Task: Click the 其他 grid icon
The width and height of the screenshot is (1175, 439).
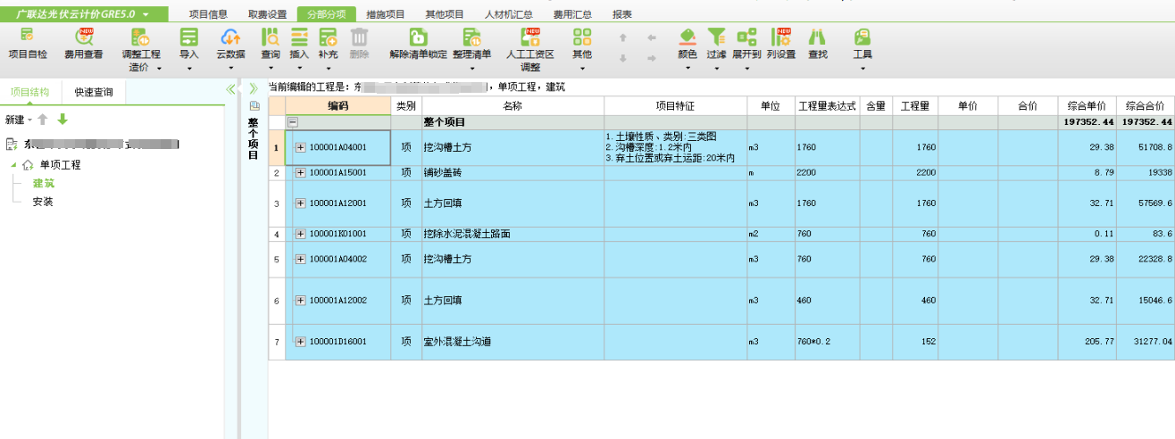Action: click(582, 37)
